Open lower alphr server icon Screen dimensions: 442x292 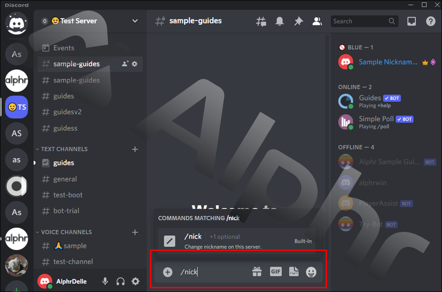pyautogui.click(x=17, y=239)
